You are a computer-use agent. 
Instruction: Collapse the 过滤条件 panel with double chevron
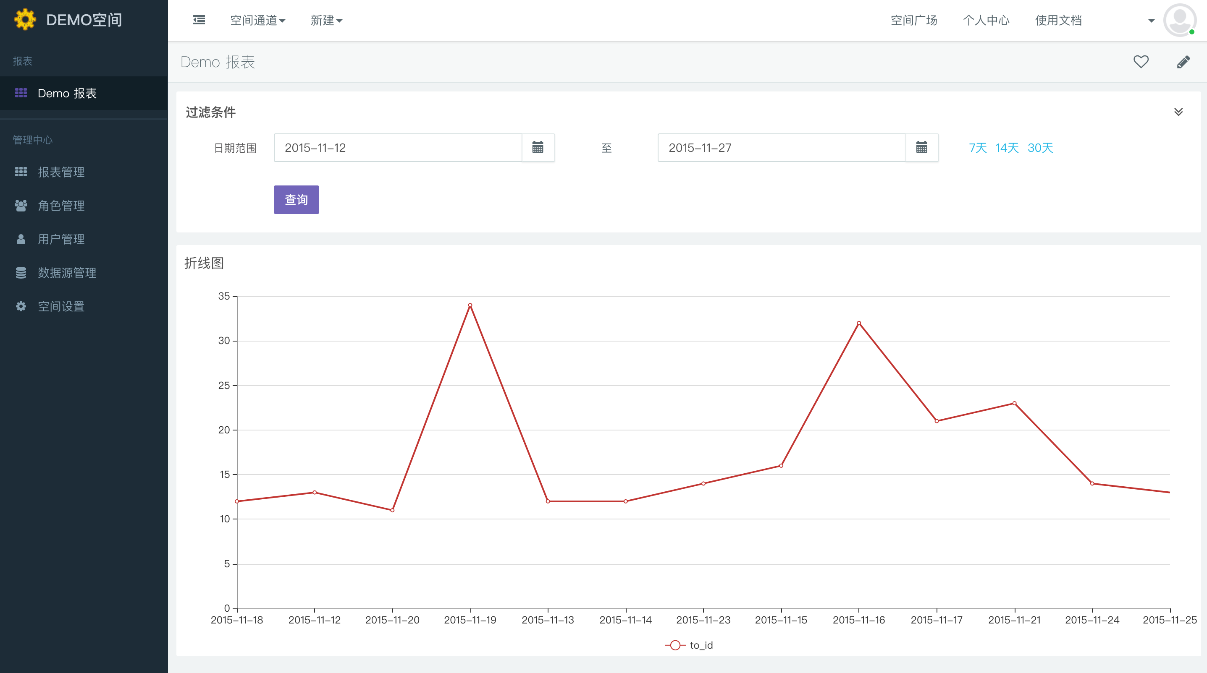[1178, 112]
